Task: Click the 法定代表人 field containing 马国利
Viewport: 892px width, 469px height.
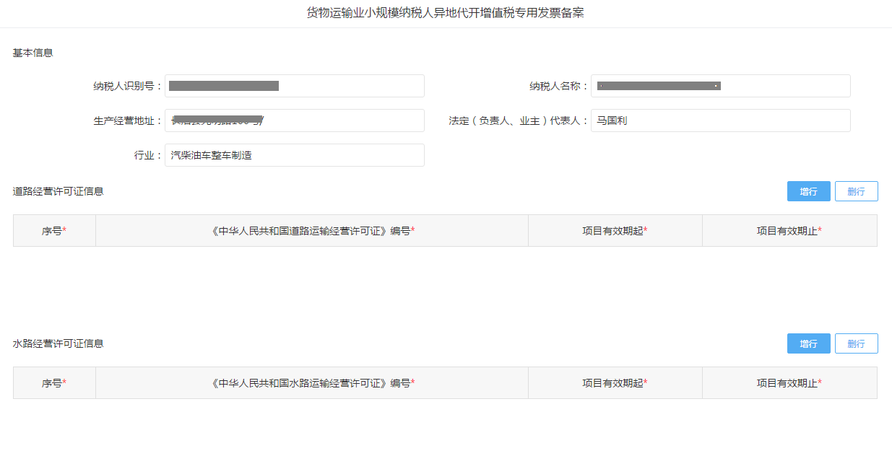Action: [720, 120]
